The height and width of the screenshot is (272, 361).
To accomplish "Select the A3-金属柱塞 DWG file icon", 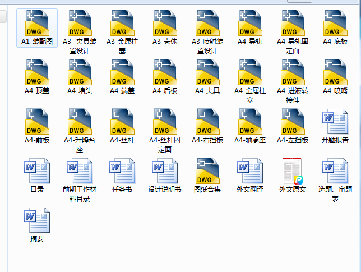I will 122,22.
